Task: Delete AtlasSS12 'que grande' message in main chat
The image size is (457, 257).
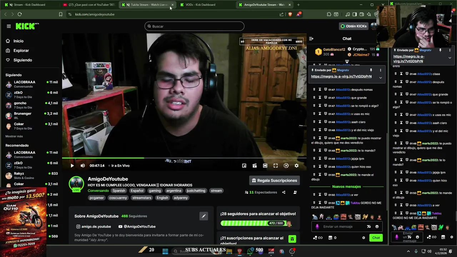Action: click(x=314, y=98)
